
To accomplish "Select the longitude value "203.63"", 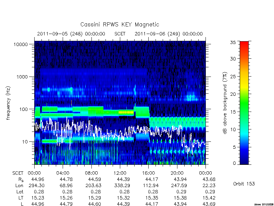I will point(93,185).
